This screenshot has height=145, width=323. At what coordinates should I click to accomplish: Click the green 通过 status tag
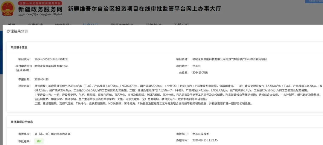(39, 141)
